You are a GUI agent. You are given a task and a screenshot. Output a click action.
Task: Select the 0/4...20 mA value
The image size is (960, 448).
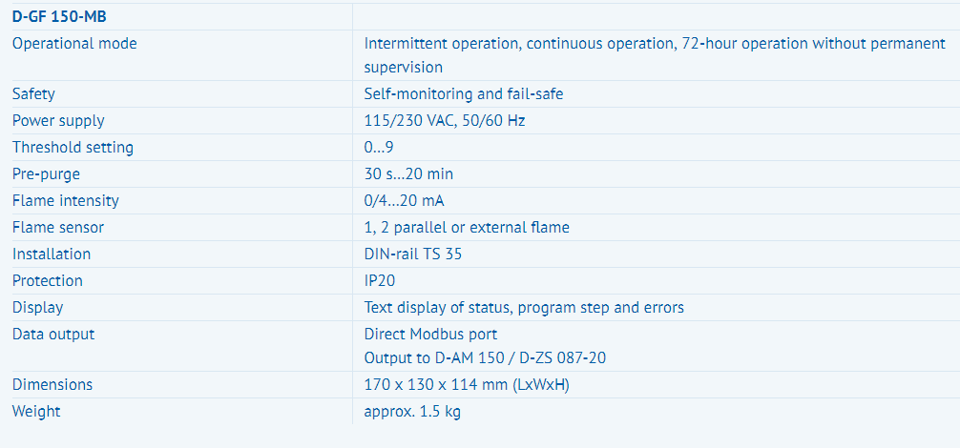click(404, 200)
